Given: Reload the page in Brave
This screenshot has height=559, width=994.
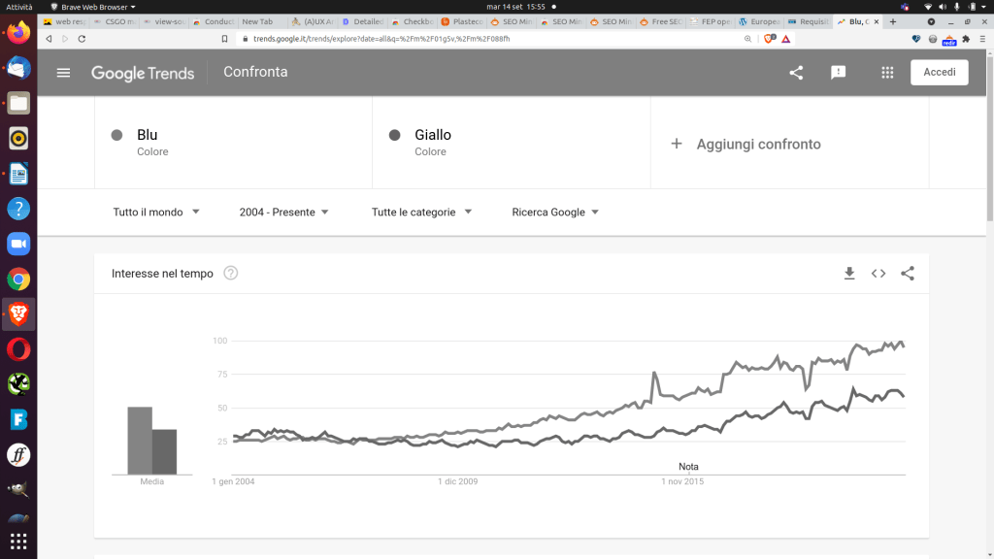Looking at the screenshot, I should pyautogui.click(x=82, y=39).
